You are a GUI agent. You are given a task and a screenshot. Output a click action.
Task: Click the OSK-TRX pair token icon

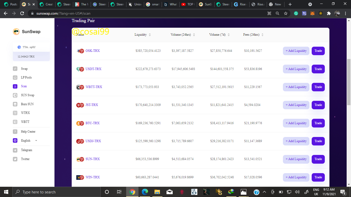coord(80,51)
